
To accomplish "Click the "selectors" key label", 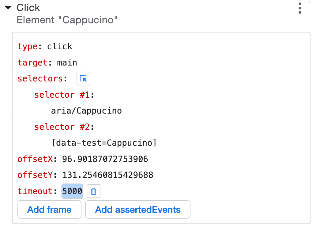I will click(40, 79).
